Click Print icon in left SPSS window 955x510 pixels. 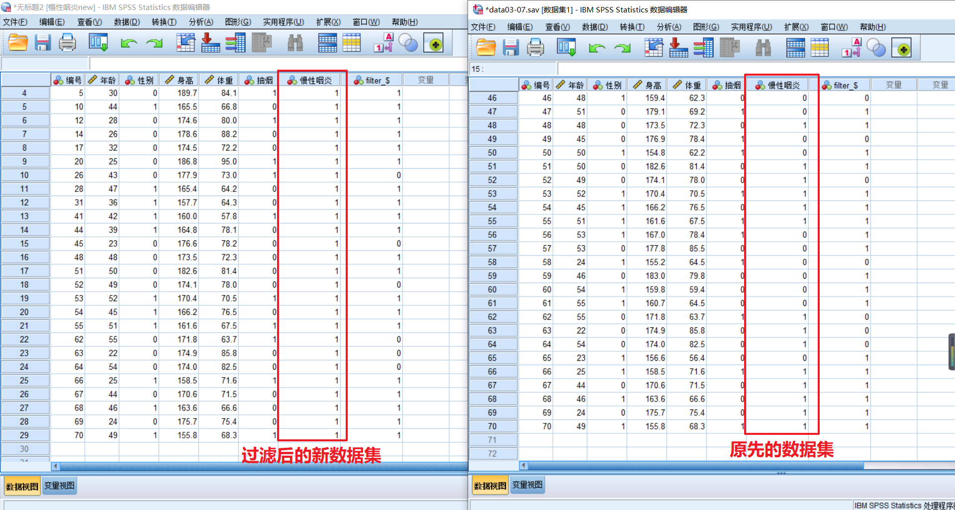[x=68, y=43]
